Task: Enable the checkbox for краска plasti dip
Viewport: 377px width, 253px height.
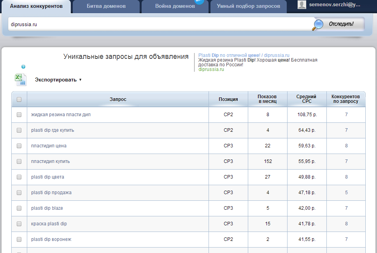Action: [x=19, y=224]
